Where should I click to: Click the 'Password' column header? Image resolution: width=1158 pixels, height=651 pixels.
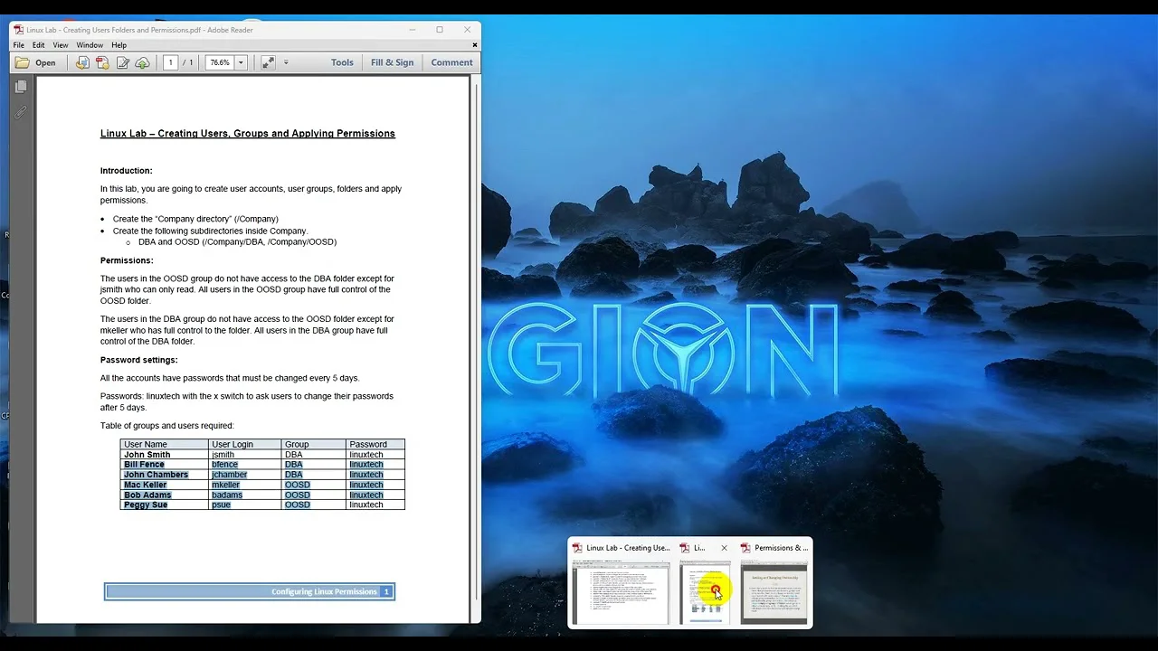click(375, 445)
